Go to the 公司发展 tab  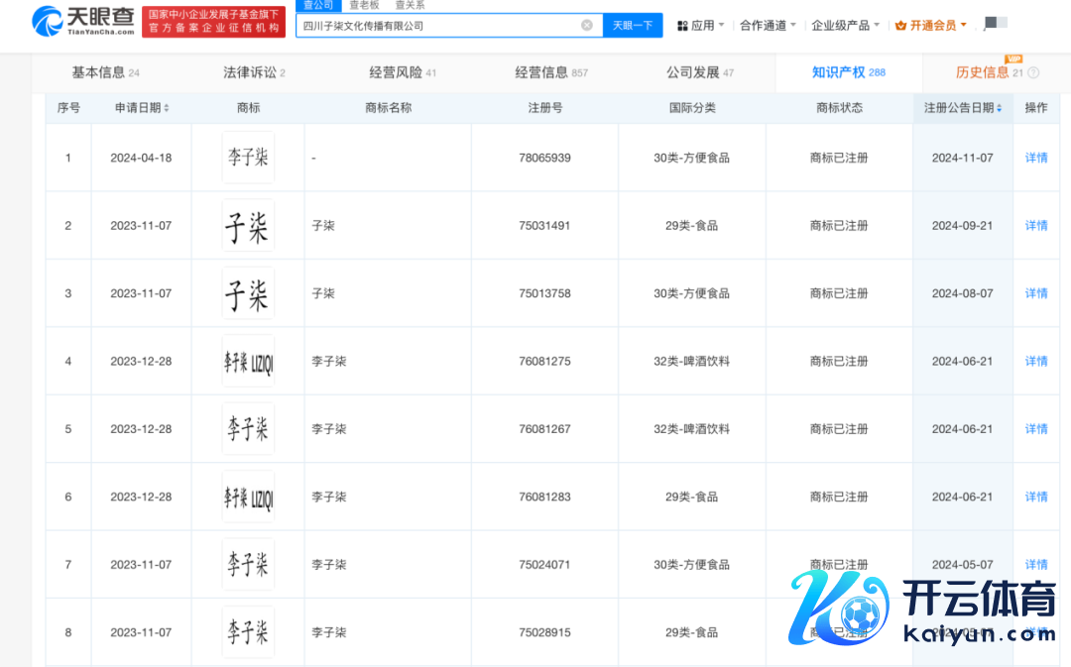click(x=700, y=72)
